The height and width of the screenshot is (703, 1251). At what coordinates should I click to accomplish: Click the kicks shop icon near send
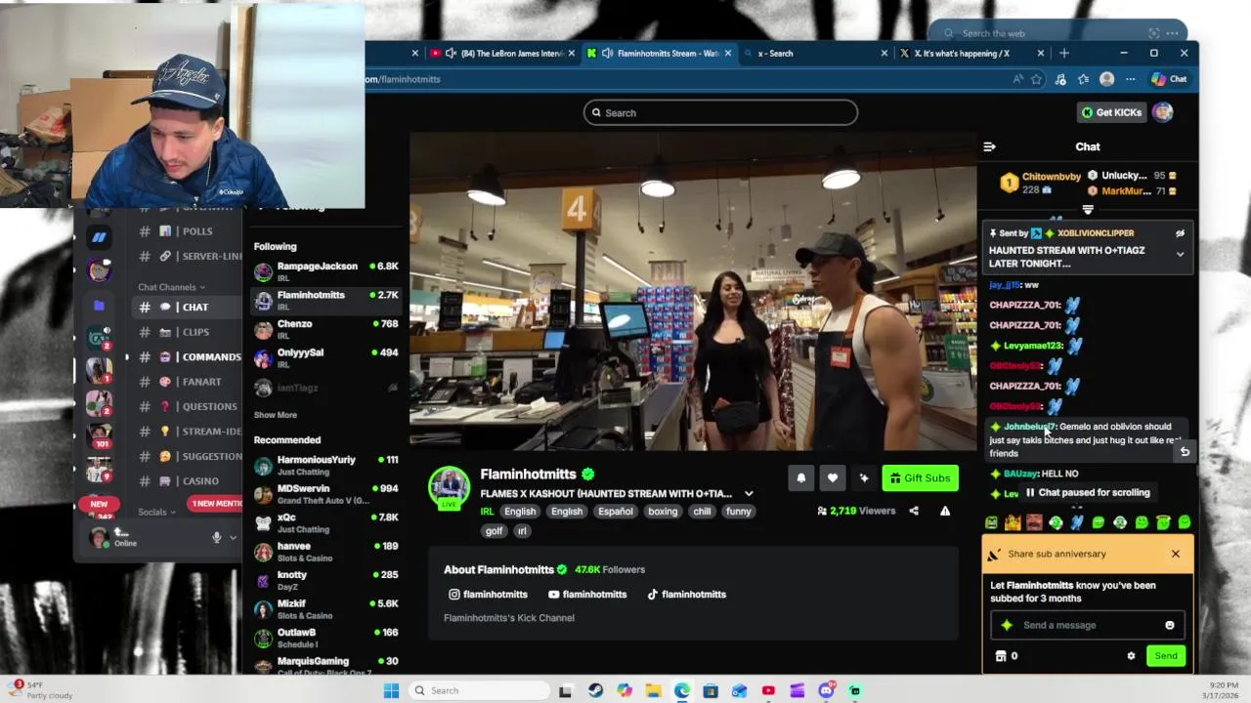[x=1000, y=656]
